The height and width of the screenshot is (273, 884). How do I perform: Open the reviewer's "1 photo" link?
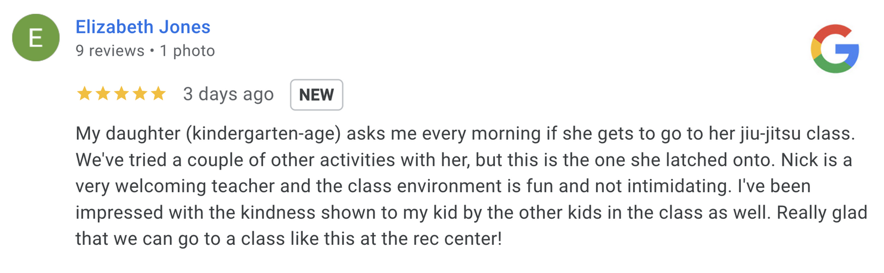tap(187, 51)
